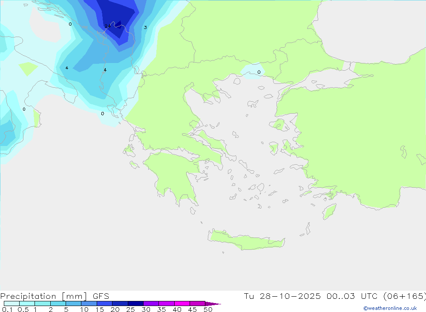
Task: Click legend label '0.1'
Action: click(7, 309)
